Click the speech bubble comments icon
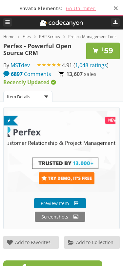Image resolution: width=123 pixels, height=266 pixels. (x=7, y=74)
